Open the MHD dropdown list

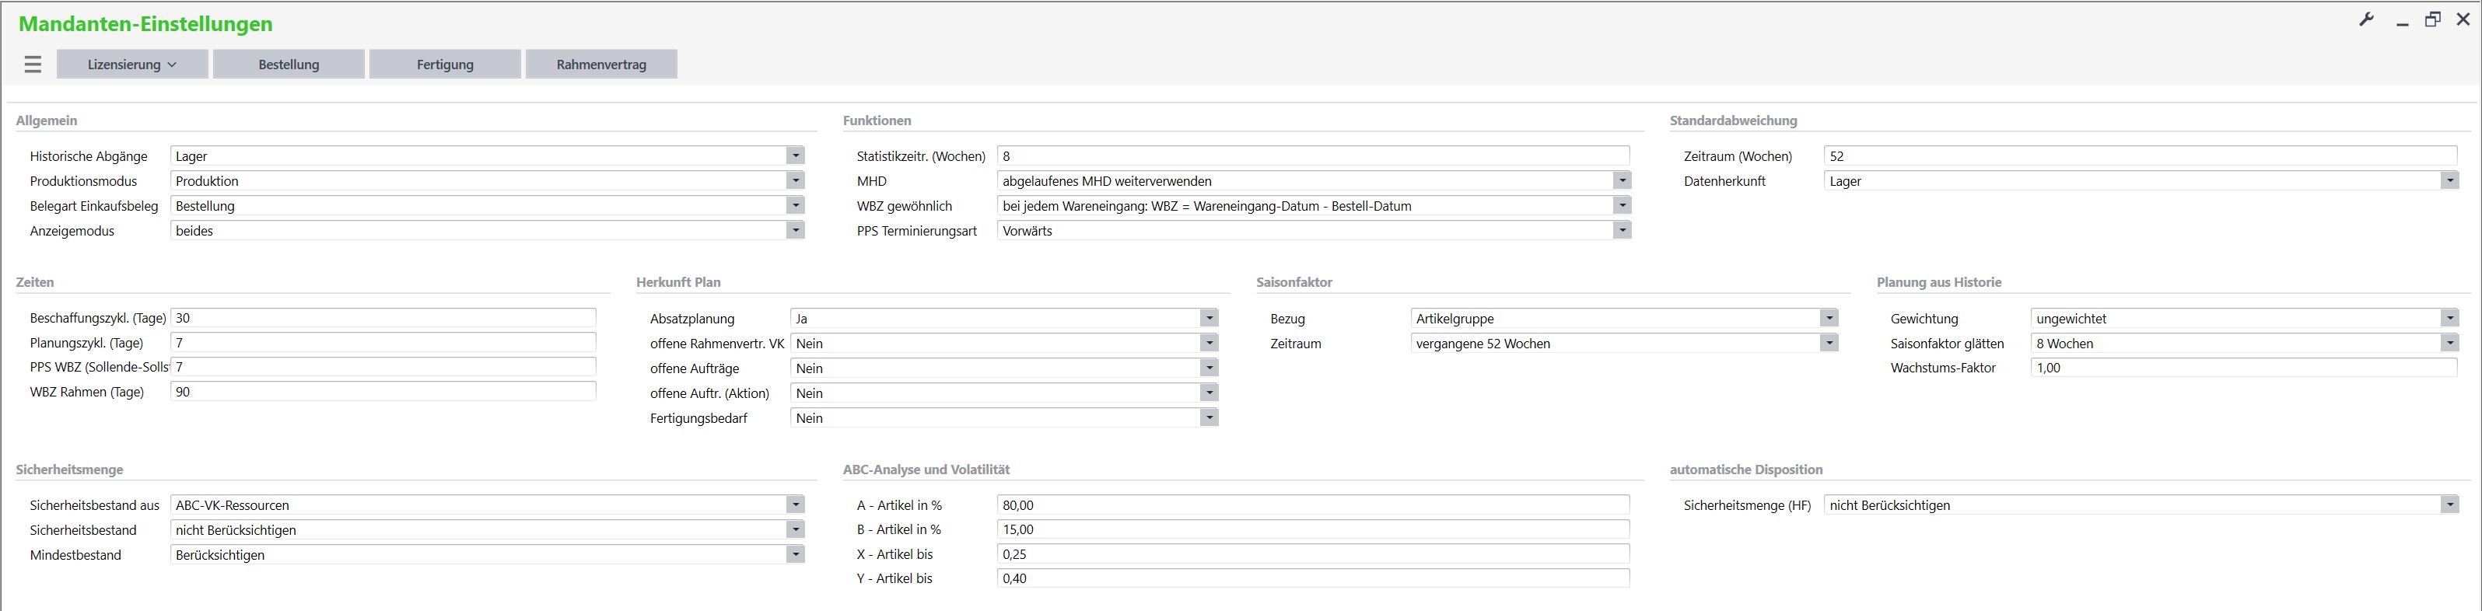pos(1622,181)
